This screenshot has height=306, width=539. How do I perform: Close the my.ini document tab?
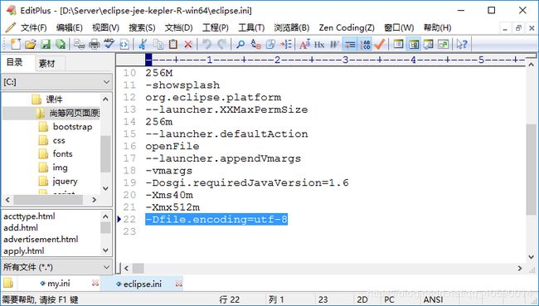[95, 283]
